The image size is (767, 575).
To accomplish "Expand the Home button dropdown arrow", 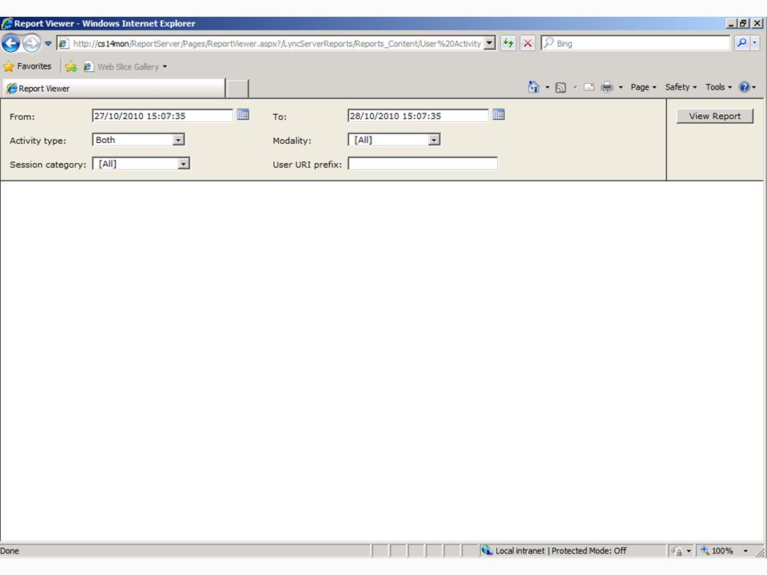I will [547, 88].
